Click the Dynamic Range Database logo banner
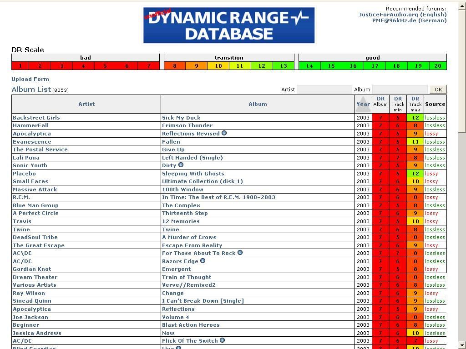Image resolution: width=466 pixels, height=349 pixels. pos(229,25)
